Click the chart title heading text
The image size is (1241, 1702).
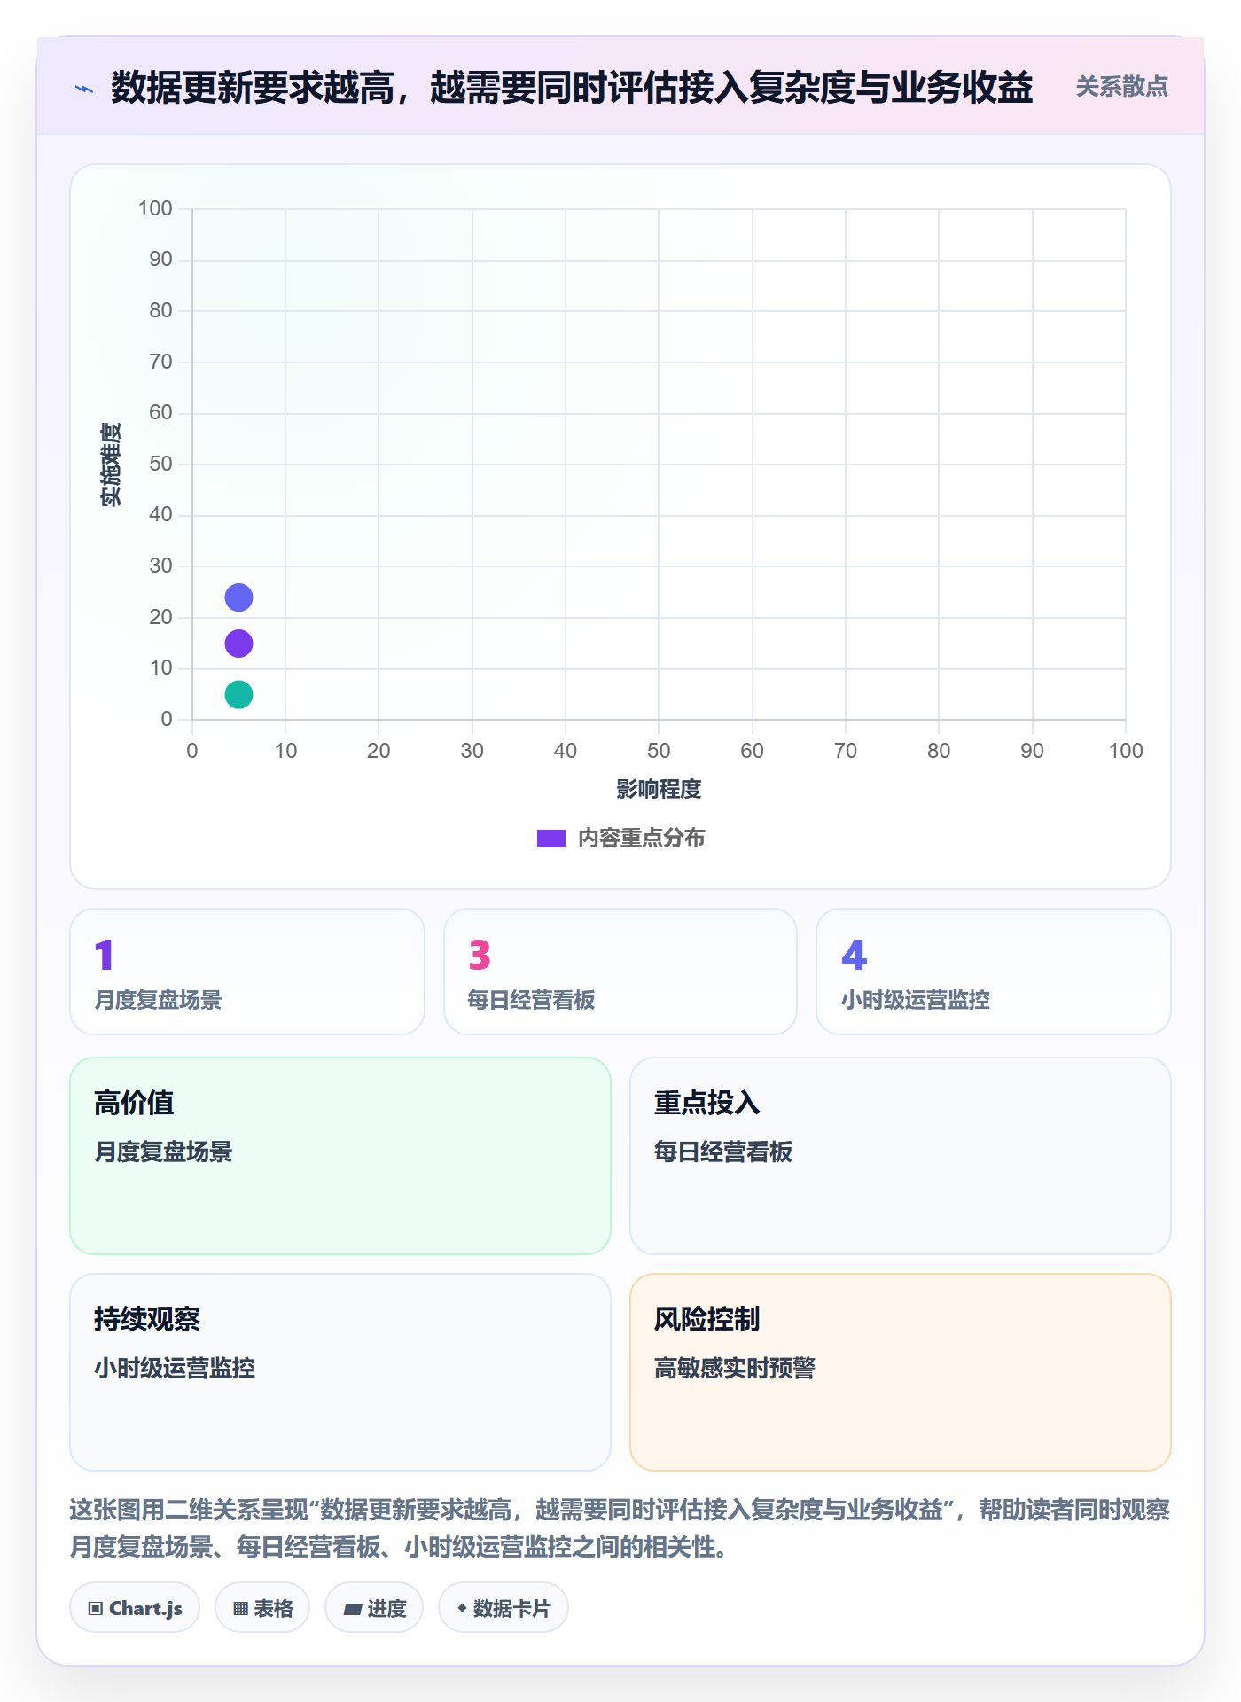coord(572,88)
